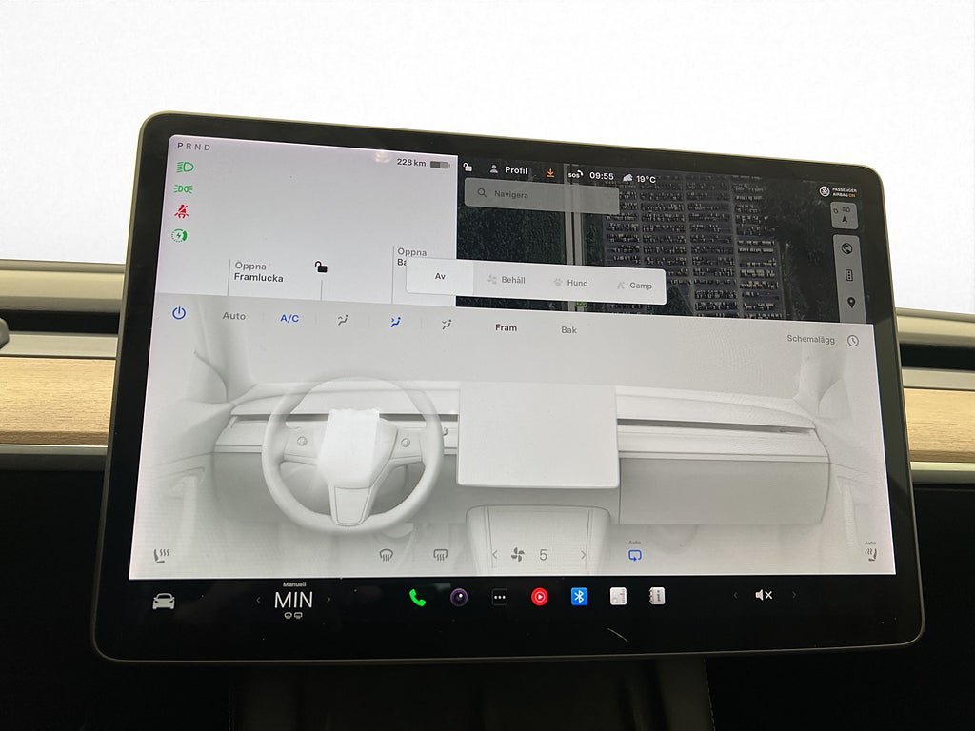Launch the red media player app
Image resolution: width=975 pixels, height=731 pixels.
click(x=539, y=597)
